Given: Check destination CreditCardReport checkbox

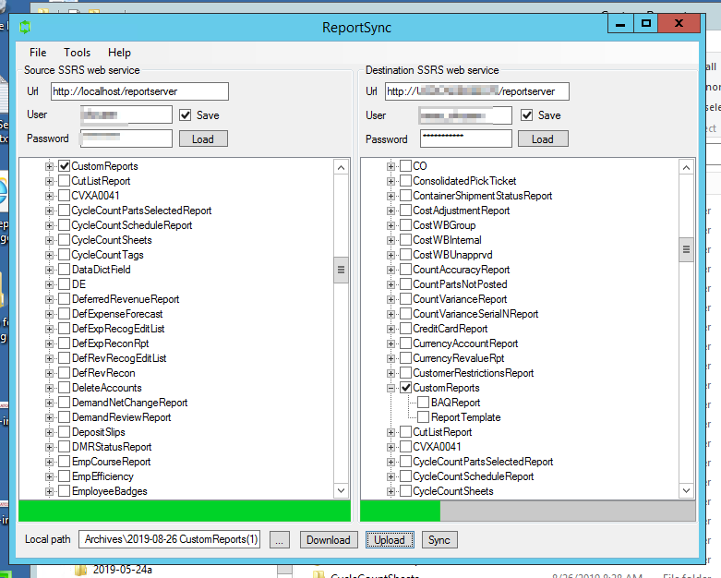Looking at the screenshot, I should (405, 329).
